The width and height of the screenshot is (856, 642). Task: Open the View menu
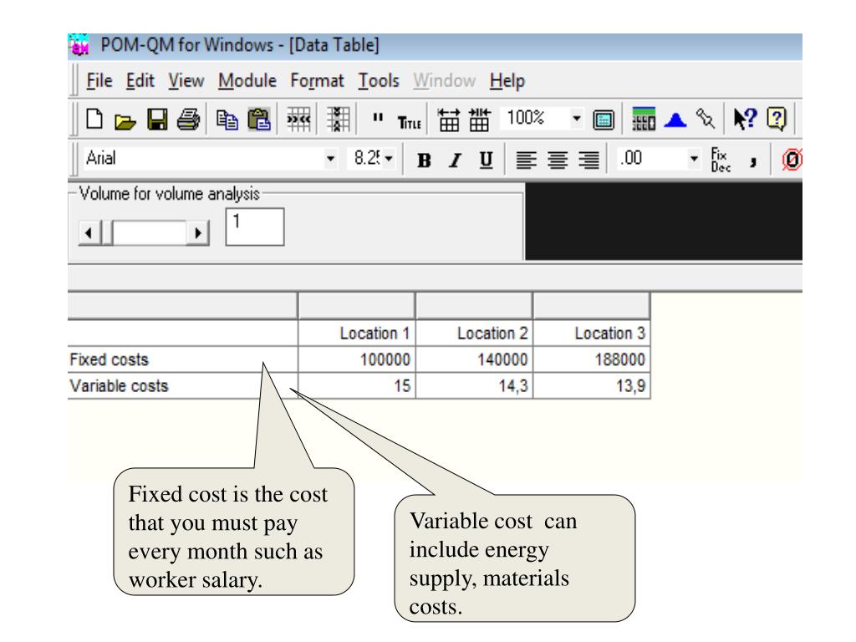(186, 81)
